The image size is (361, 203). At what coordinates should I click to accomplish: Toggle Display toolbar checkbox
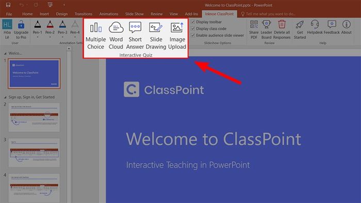193,22
